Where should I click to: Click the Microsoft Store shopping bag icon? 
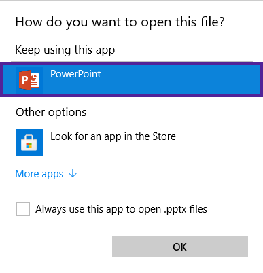tap(29, 143)
